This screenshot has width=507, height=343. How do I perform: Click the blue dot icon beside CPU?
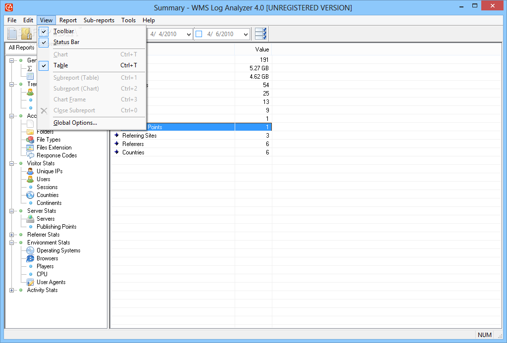click(x=31, y=274)
